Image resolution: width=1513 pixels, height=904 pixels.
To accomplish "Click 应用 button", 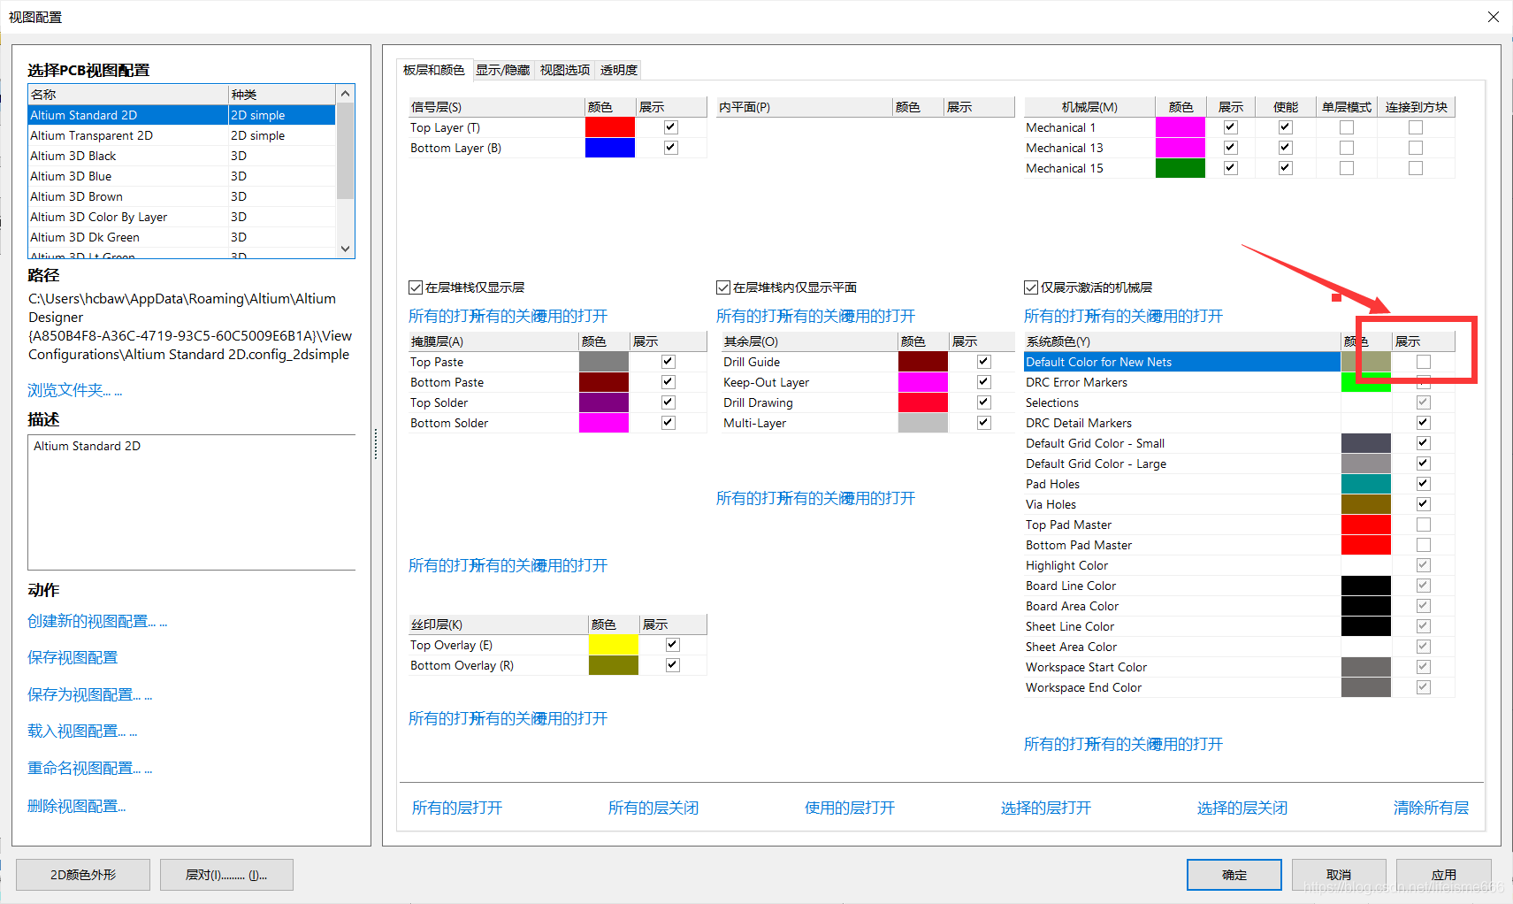I will point(1444,875).
